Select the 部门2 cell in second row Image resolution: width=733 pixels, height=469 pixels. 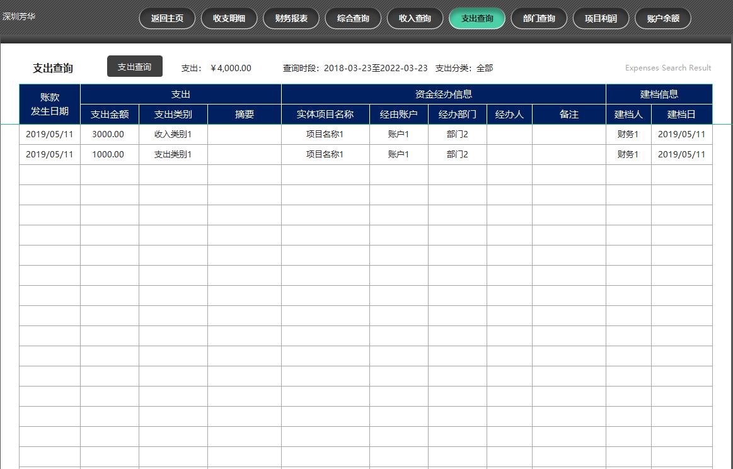(457, 154)
